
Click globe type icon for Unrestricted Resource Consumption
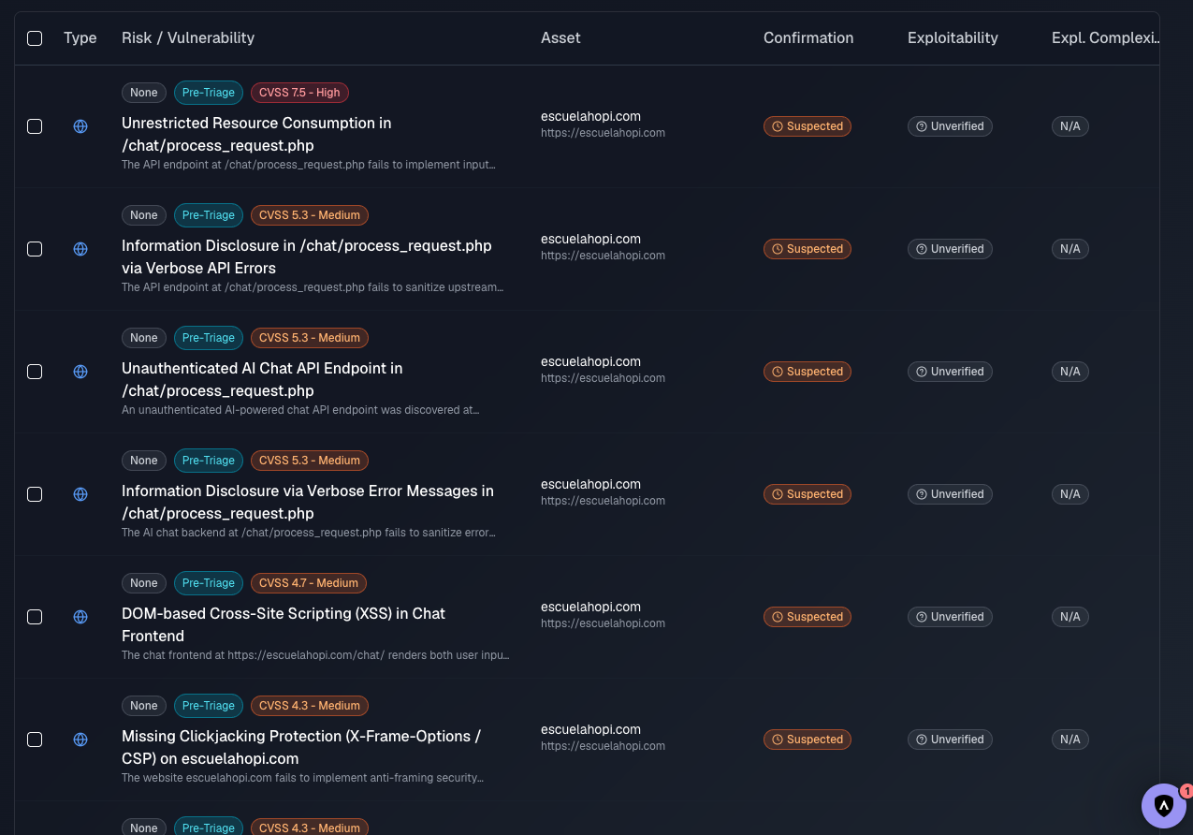point(80,126)
